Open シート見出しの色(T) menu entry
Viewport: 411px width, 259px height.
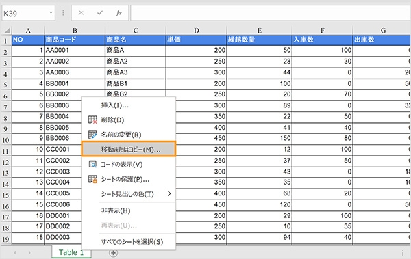point(129,194)
